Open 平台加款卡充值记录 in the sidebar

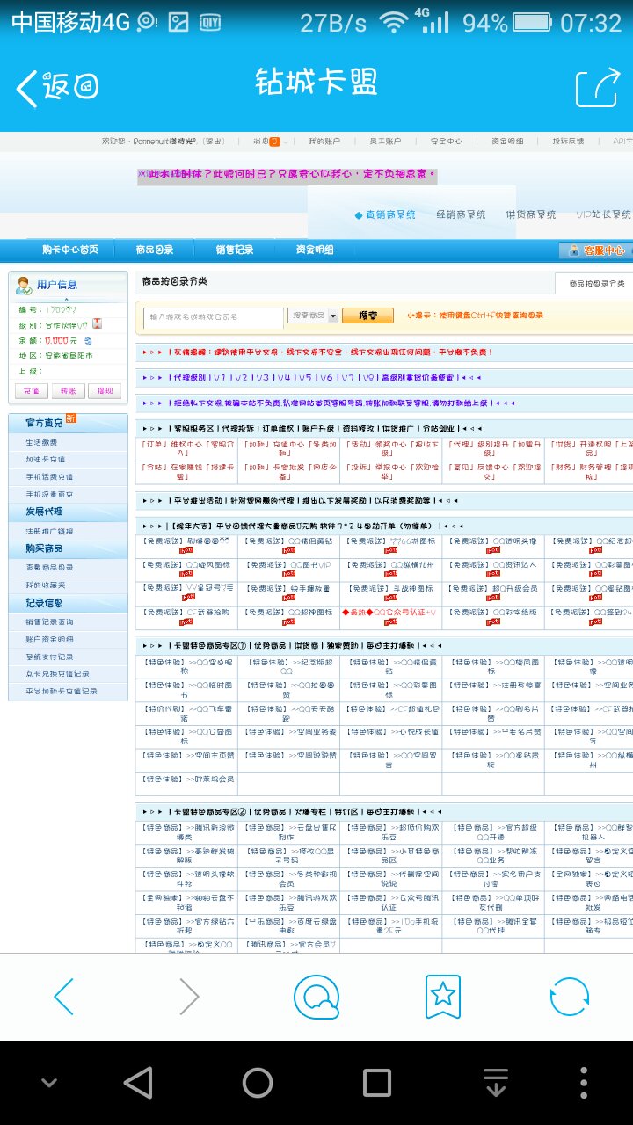click(x=62, y=692)
